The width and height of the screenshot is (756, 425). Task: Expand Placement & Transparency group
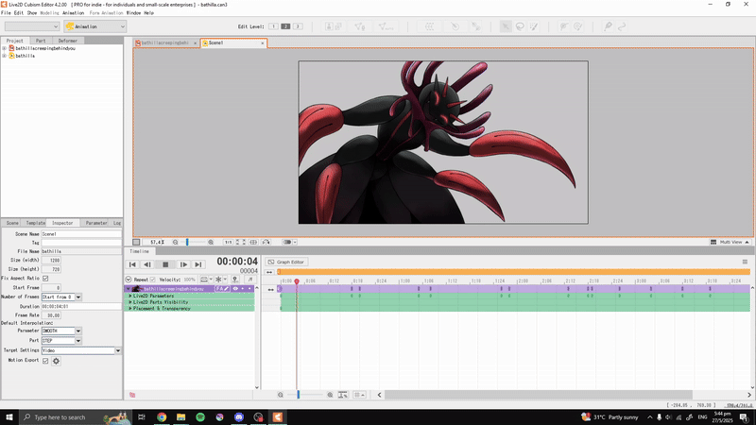(130, 309)
